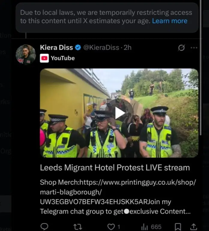Click the YouTube source label
Viewport: 209px width, 231px height.
(62, 58)
